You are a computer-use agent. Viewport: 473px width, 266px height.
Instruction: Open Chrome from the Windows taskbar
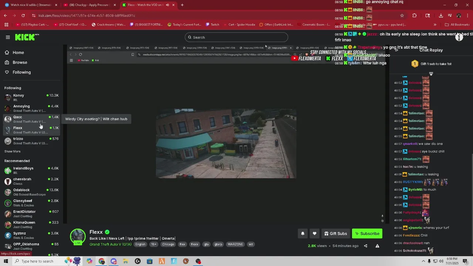(x=102, y=261)
